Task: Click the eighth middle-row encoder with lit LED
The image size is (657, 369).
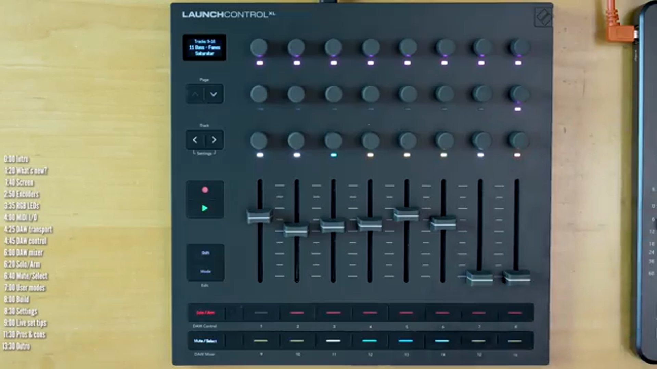Action: 520,94
